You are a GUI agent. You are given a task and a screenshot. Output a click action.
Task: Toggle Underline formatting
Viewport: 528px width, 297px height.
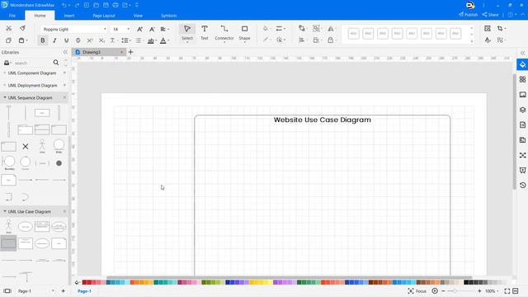click(x=66, y=40)
